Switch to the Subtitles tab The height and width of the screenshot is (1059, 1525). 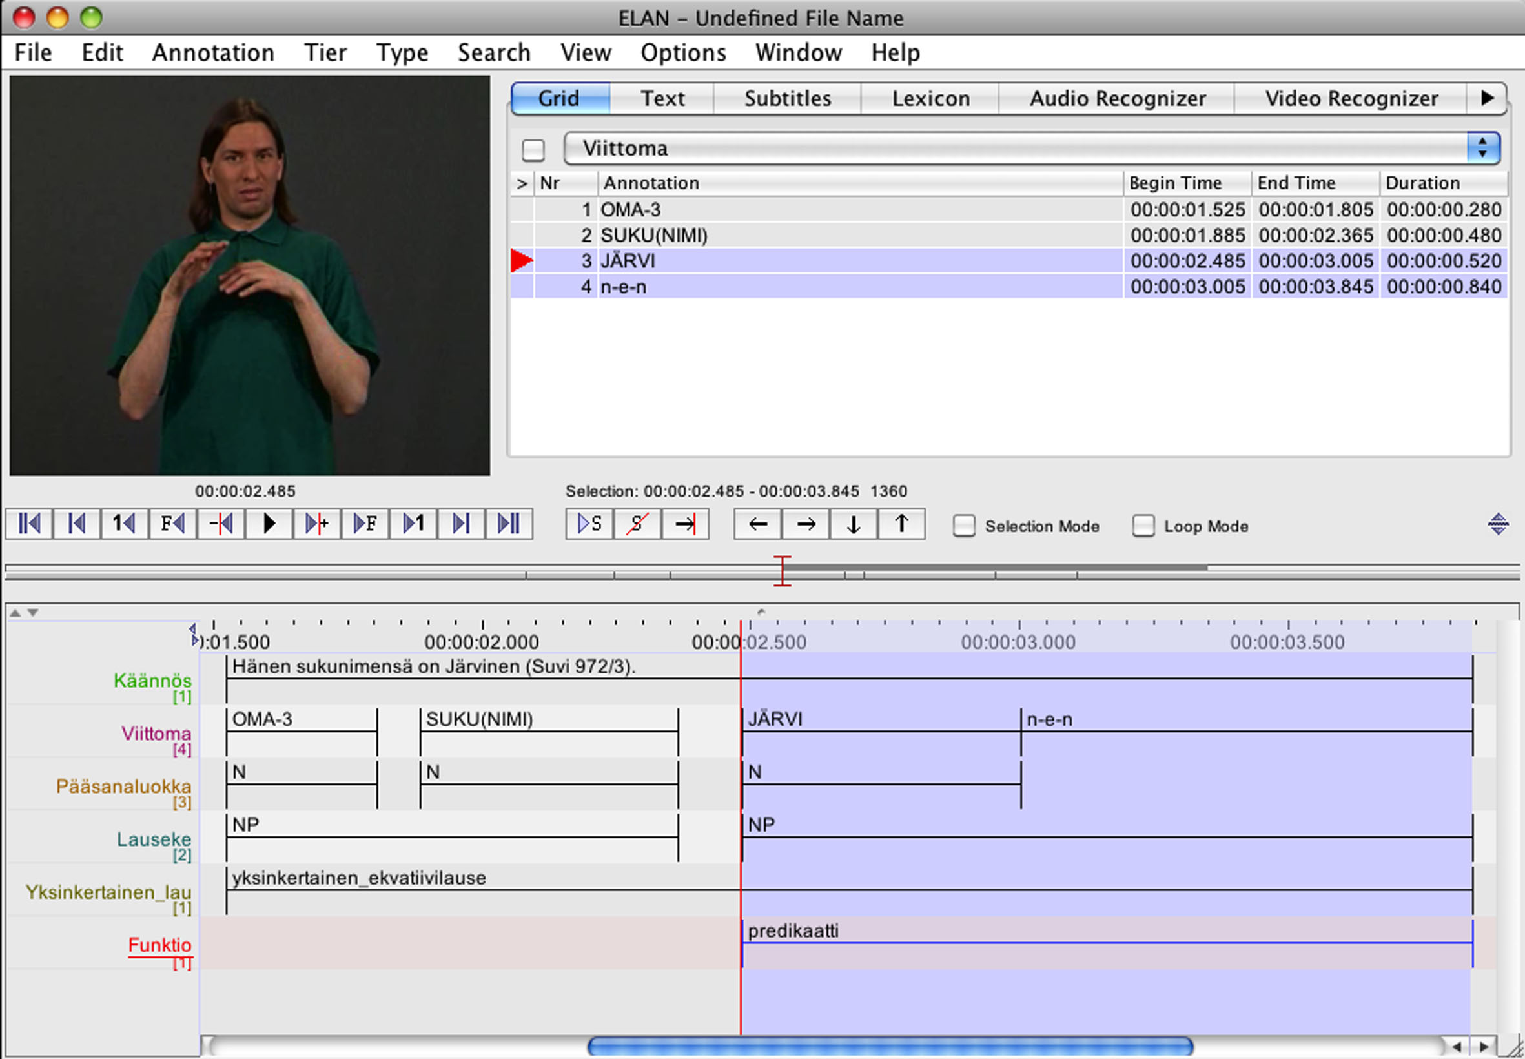788,99
